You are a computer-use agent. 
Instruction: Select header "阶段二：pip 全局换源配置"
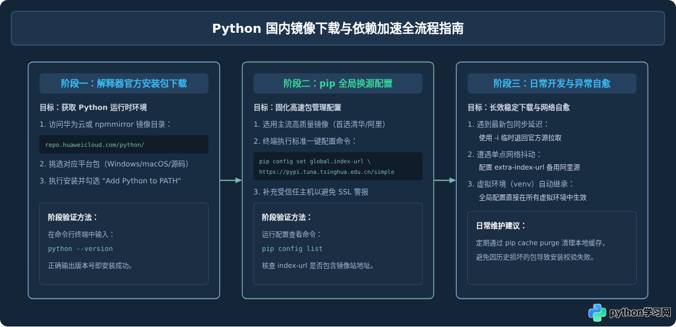click(x=338, y=83)
